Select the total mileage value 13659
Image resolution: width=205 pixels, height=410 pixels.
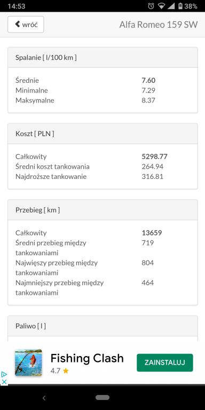152,233
